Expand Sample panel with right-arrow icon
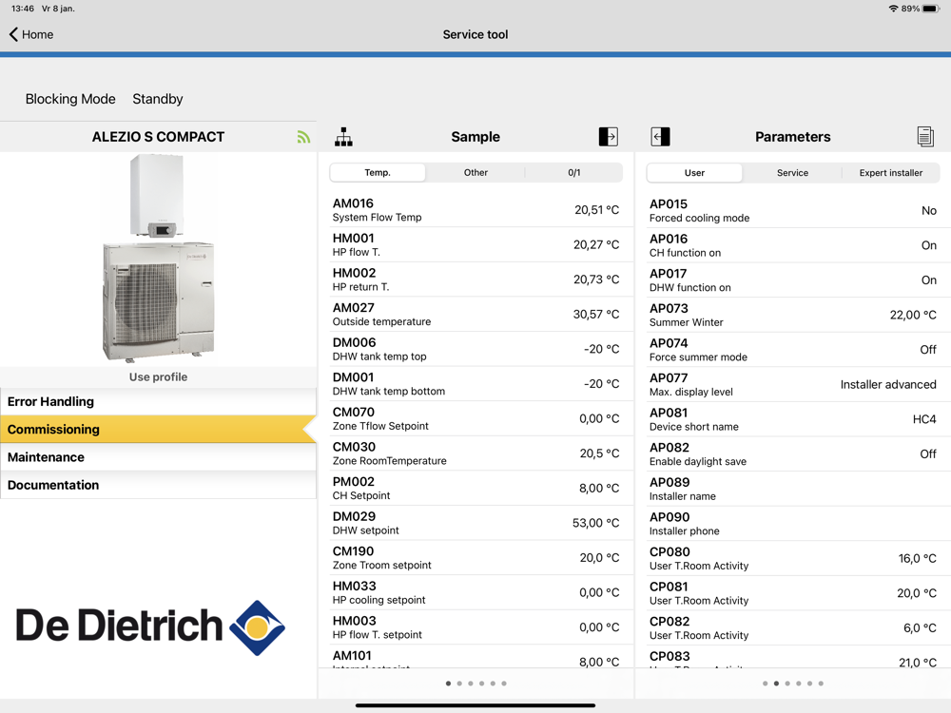951x713 pixels. 609,136
